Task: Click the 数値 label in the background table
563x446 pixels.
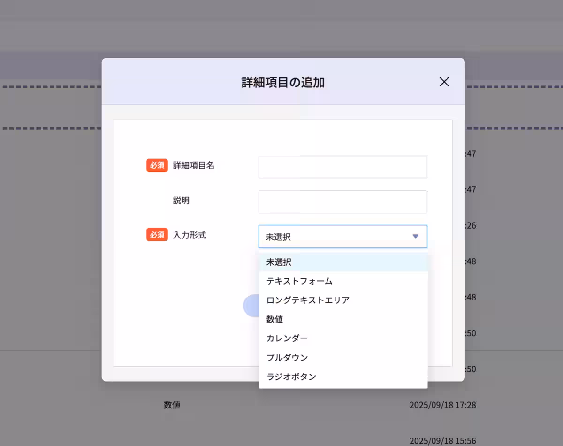Action: point(173,405)
